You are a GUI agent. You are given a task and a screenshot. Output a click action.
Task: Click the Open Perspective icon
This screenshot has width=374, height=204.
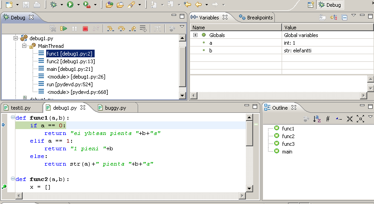tap(311, 5)
